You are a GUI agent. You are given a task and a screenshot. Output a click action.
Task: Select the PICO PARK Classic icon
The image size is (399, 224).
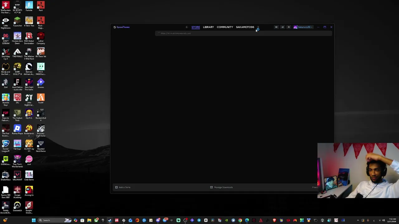41,69
